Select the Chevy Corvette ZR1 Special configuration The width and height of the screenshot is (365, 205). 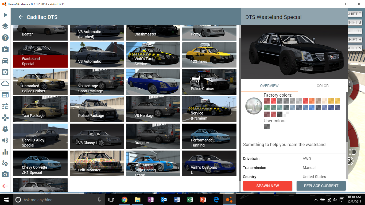[x=41, y=163]
